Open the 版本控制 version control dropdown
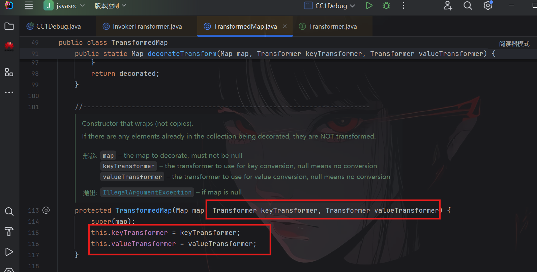Image resolution: width=537 pixels, height=272 pixels. pos(110,6)
